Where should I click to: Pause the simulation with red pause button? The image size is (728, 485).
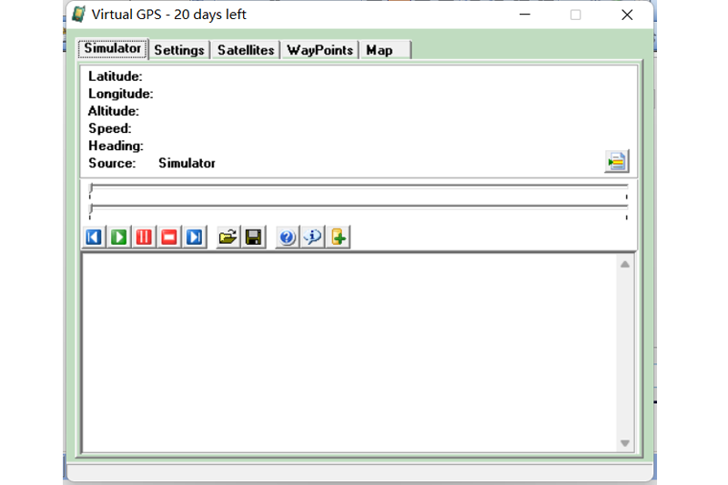click(x=144, y=237)
